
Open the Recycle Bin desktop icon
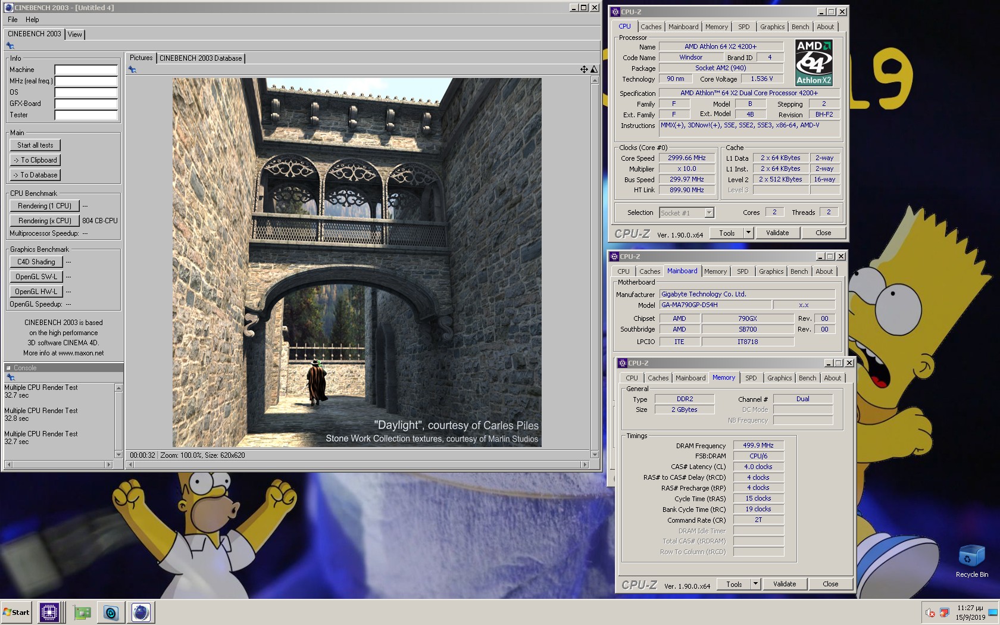(971, 561)
